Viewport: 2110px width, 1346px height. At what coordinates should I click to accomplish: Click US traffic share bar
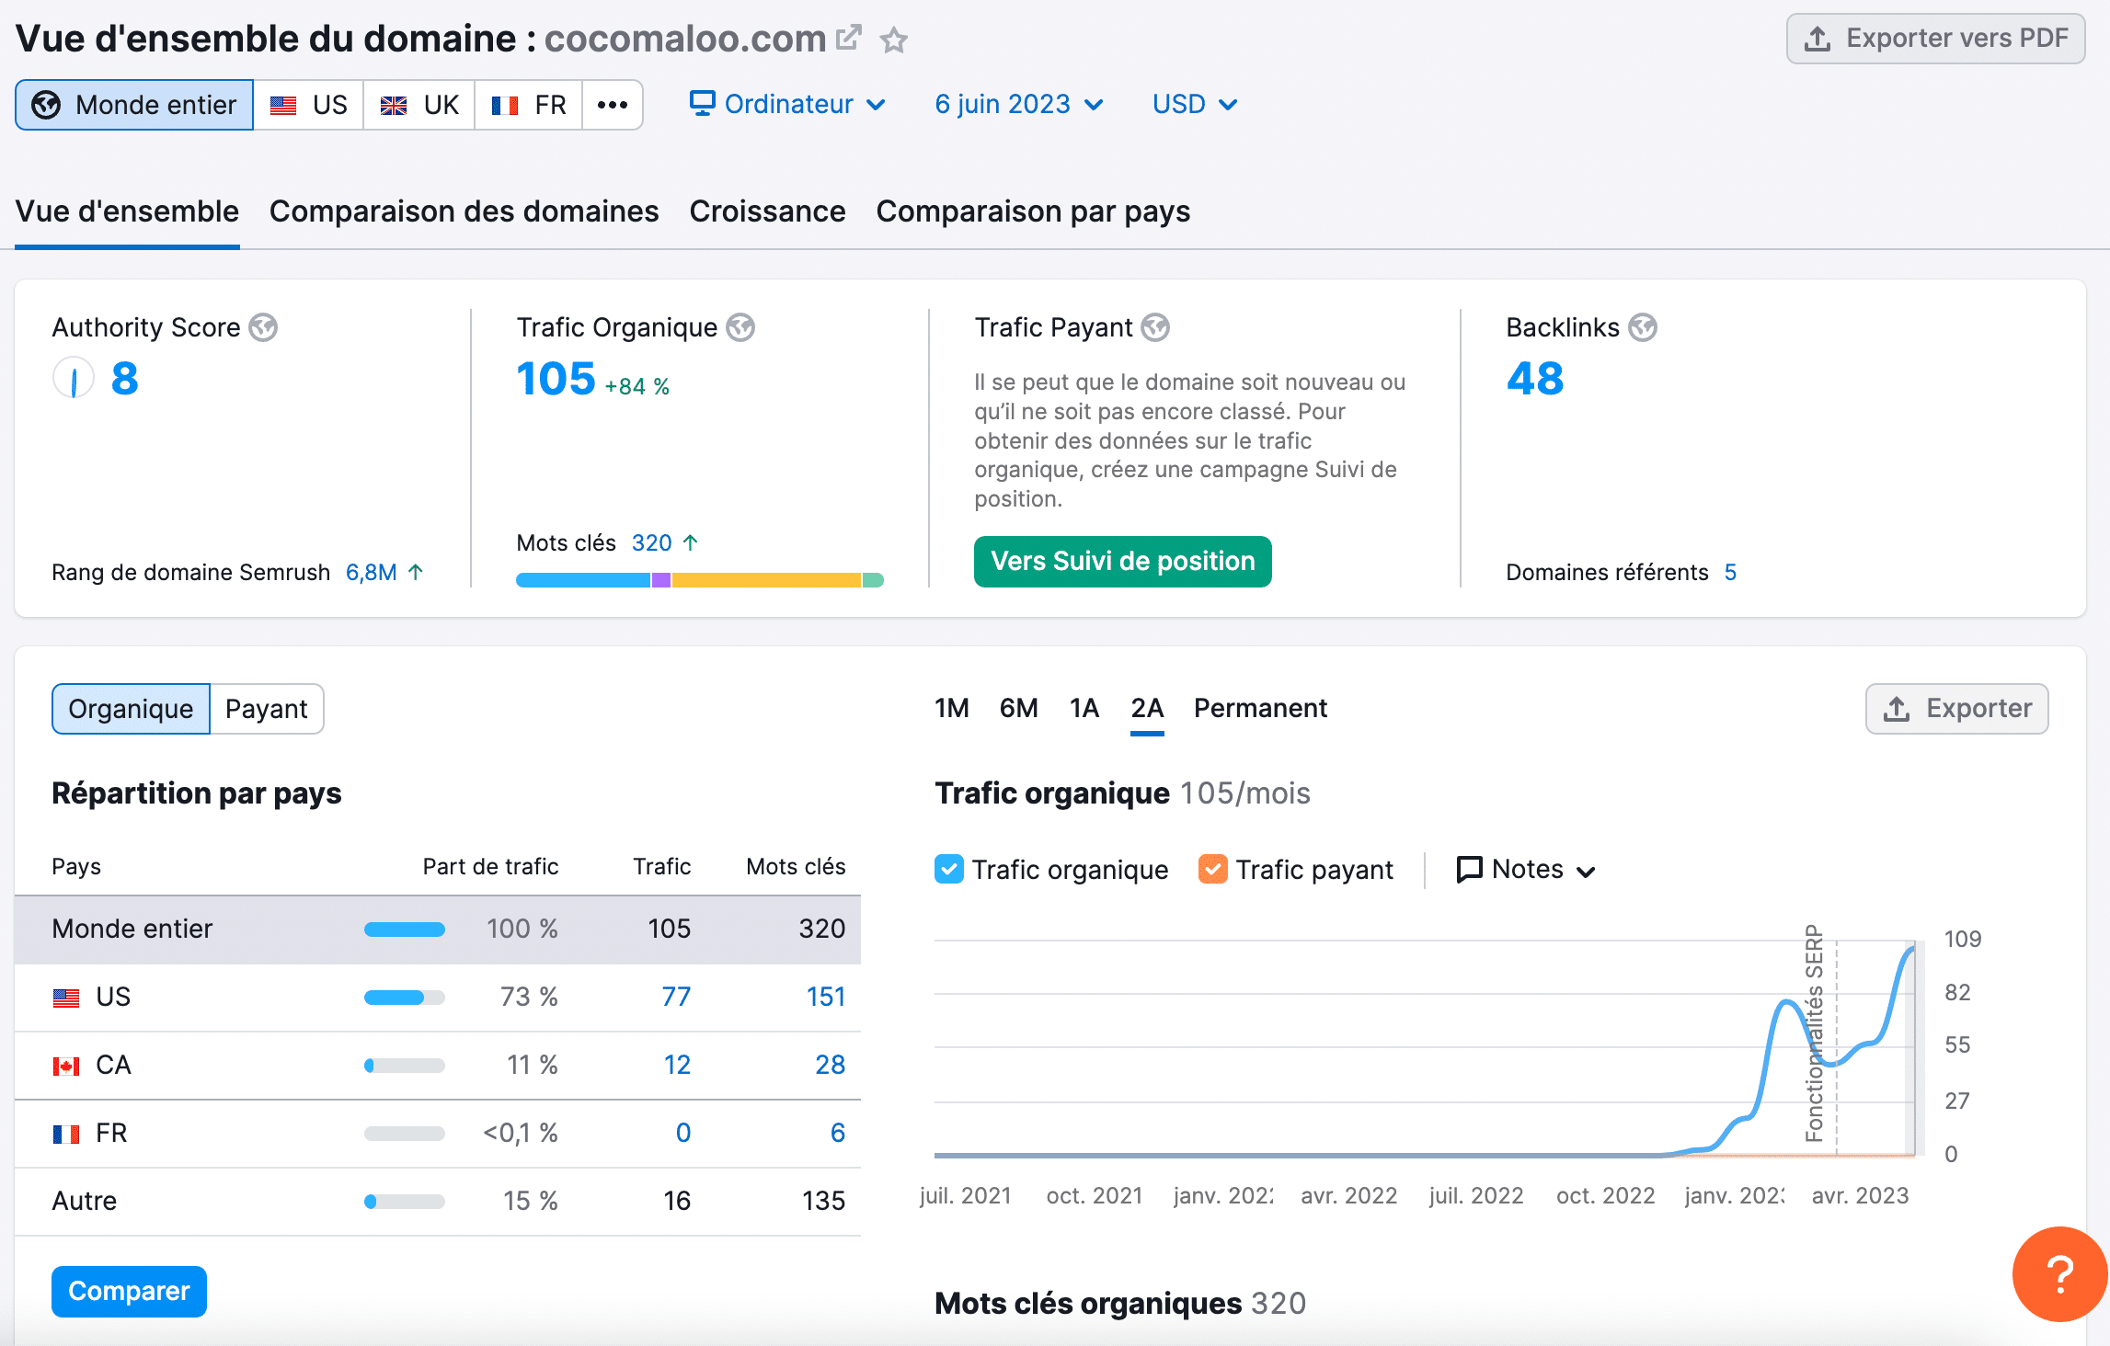(405, 998)
